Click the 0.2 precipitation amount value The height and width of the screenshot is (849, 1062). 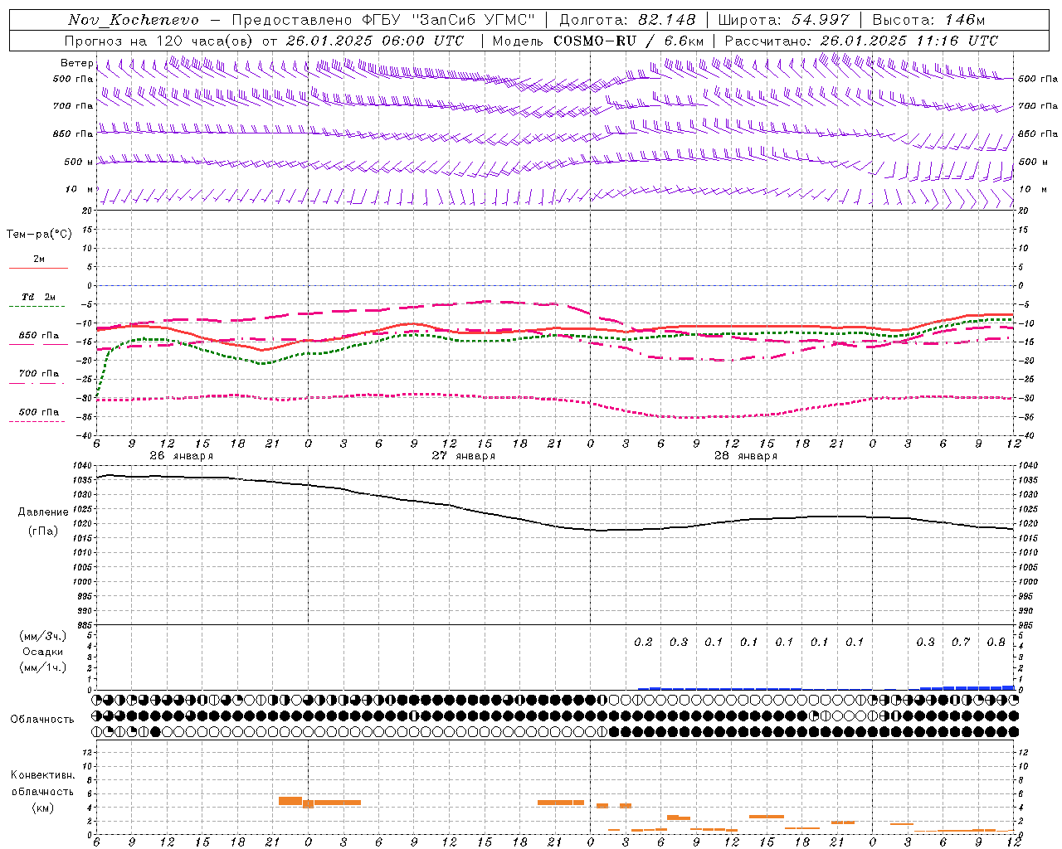click(x=643, y=642)
